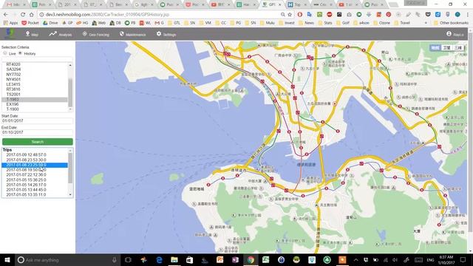Switch map to the third (3D) view button

(458, 47)
